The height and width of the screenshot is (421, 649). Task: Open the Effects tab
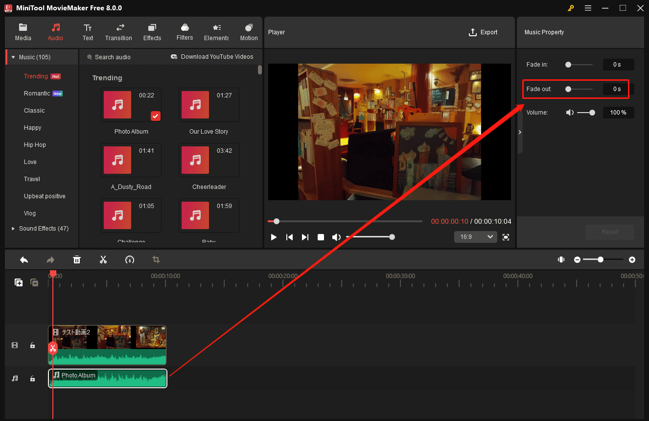[x=152, y=32]
